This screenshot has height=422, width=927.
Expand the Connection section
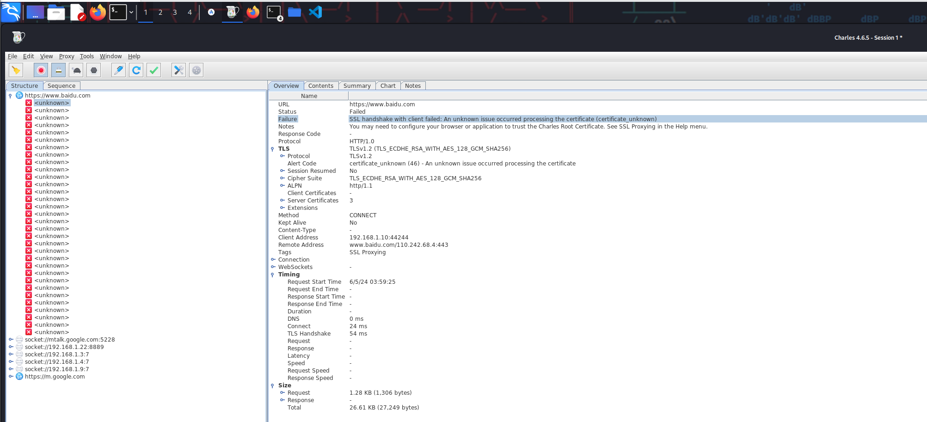(x=273, y=260)
